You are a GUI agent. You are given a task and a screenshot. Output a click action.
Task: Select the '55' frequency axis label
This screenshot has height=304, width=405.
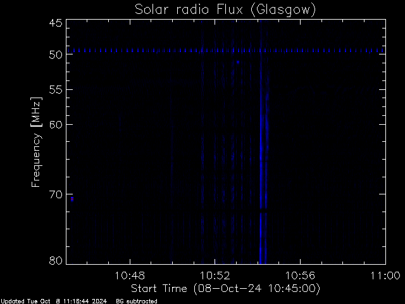coord(56,90)
